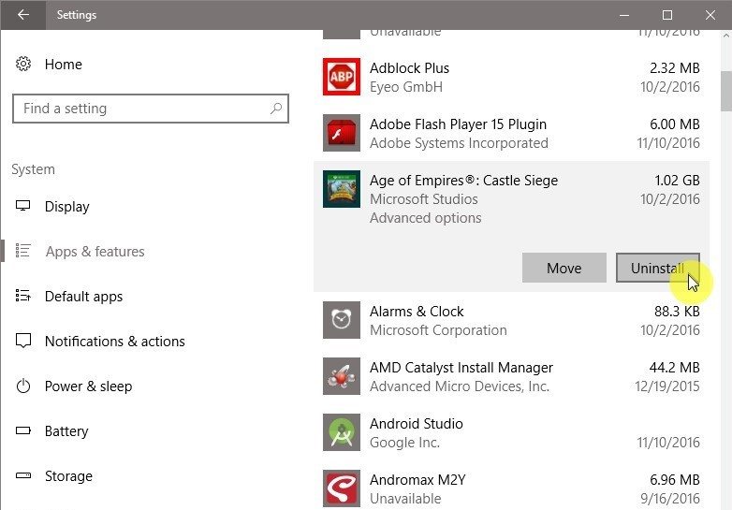
Task: Select the AMD Catalyst Install Manager icon
Action: click(x=342, y=376)
